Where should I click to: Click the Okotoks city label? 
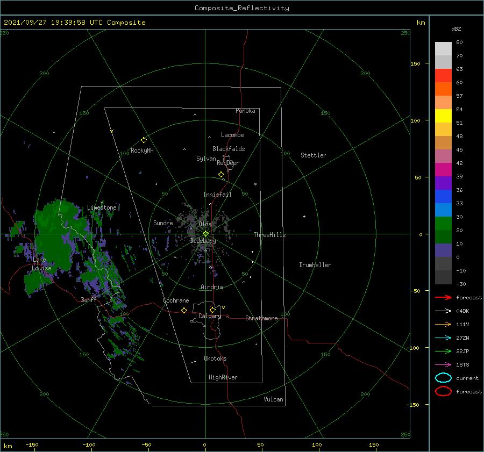coord(215,358)
